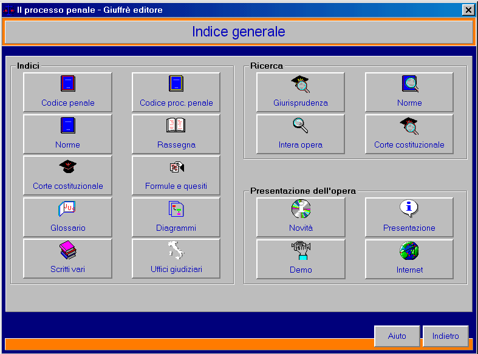Open the Rassegna open-book icon
This screenshot has height=354, width=478.
[x=176, y=134]
